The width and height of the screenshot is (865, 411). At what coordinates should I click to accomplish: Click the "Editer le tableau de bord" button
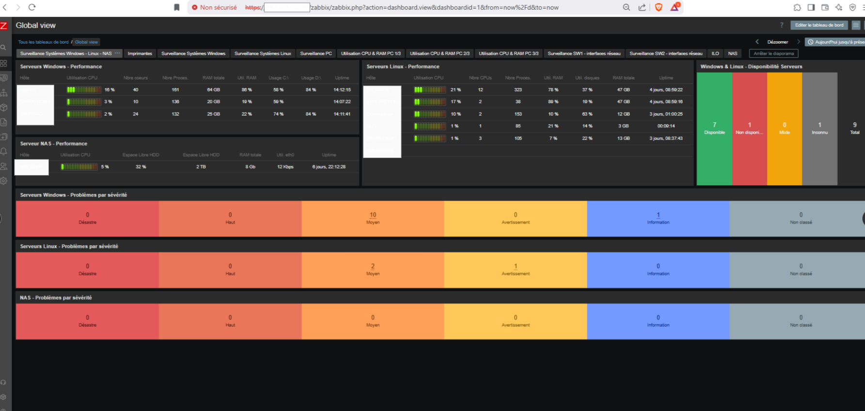[x=819, y=25]
